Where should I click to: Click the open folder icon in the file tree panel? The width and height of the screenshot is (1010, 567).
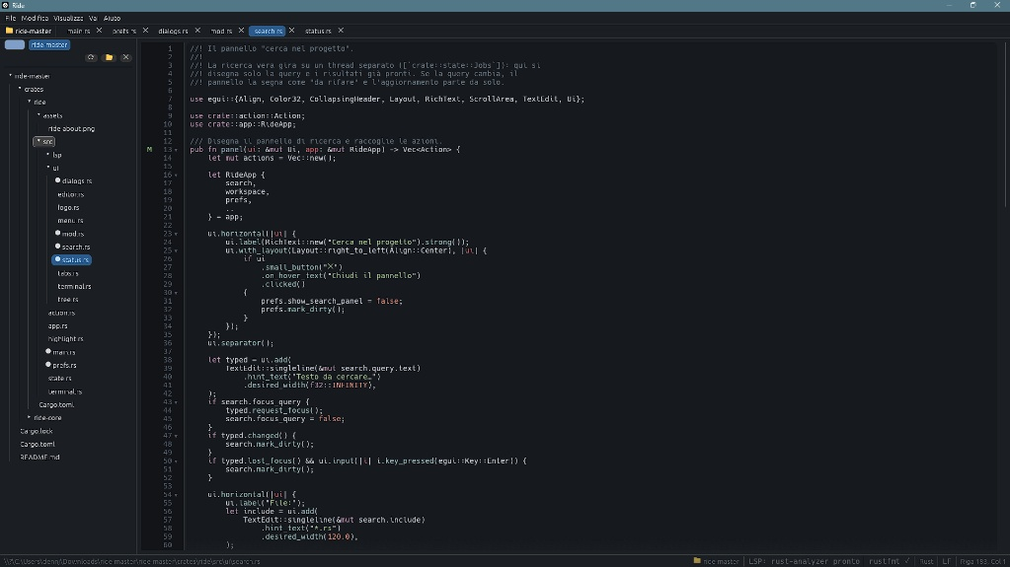pos(109,57)
